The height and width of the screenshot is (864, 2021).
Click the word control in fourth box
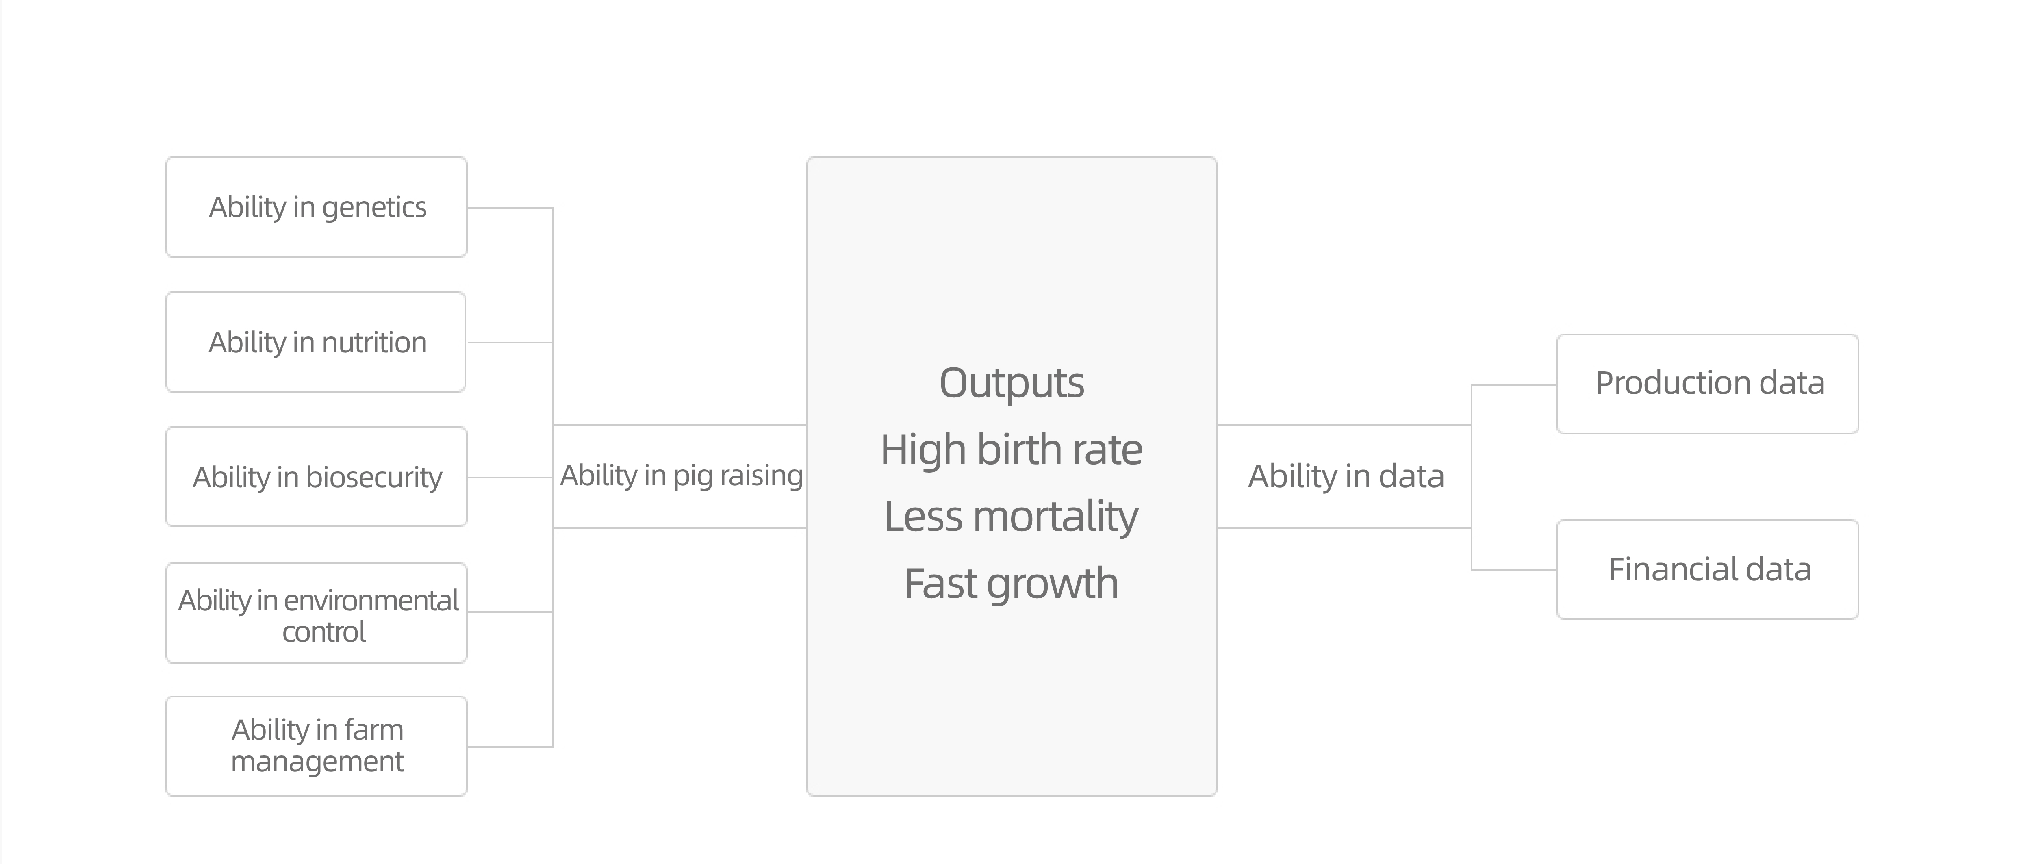(324, 632)
